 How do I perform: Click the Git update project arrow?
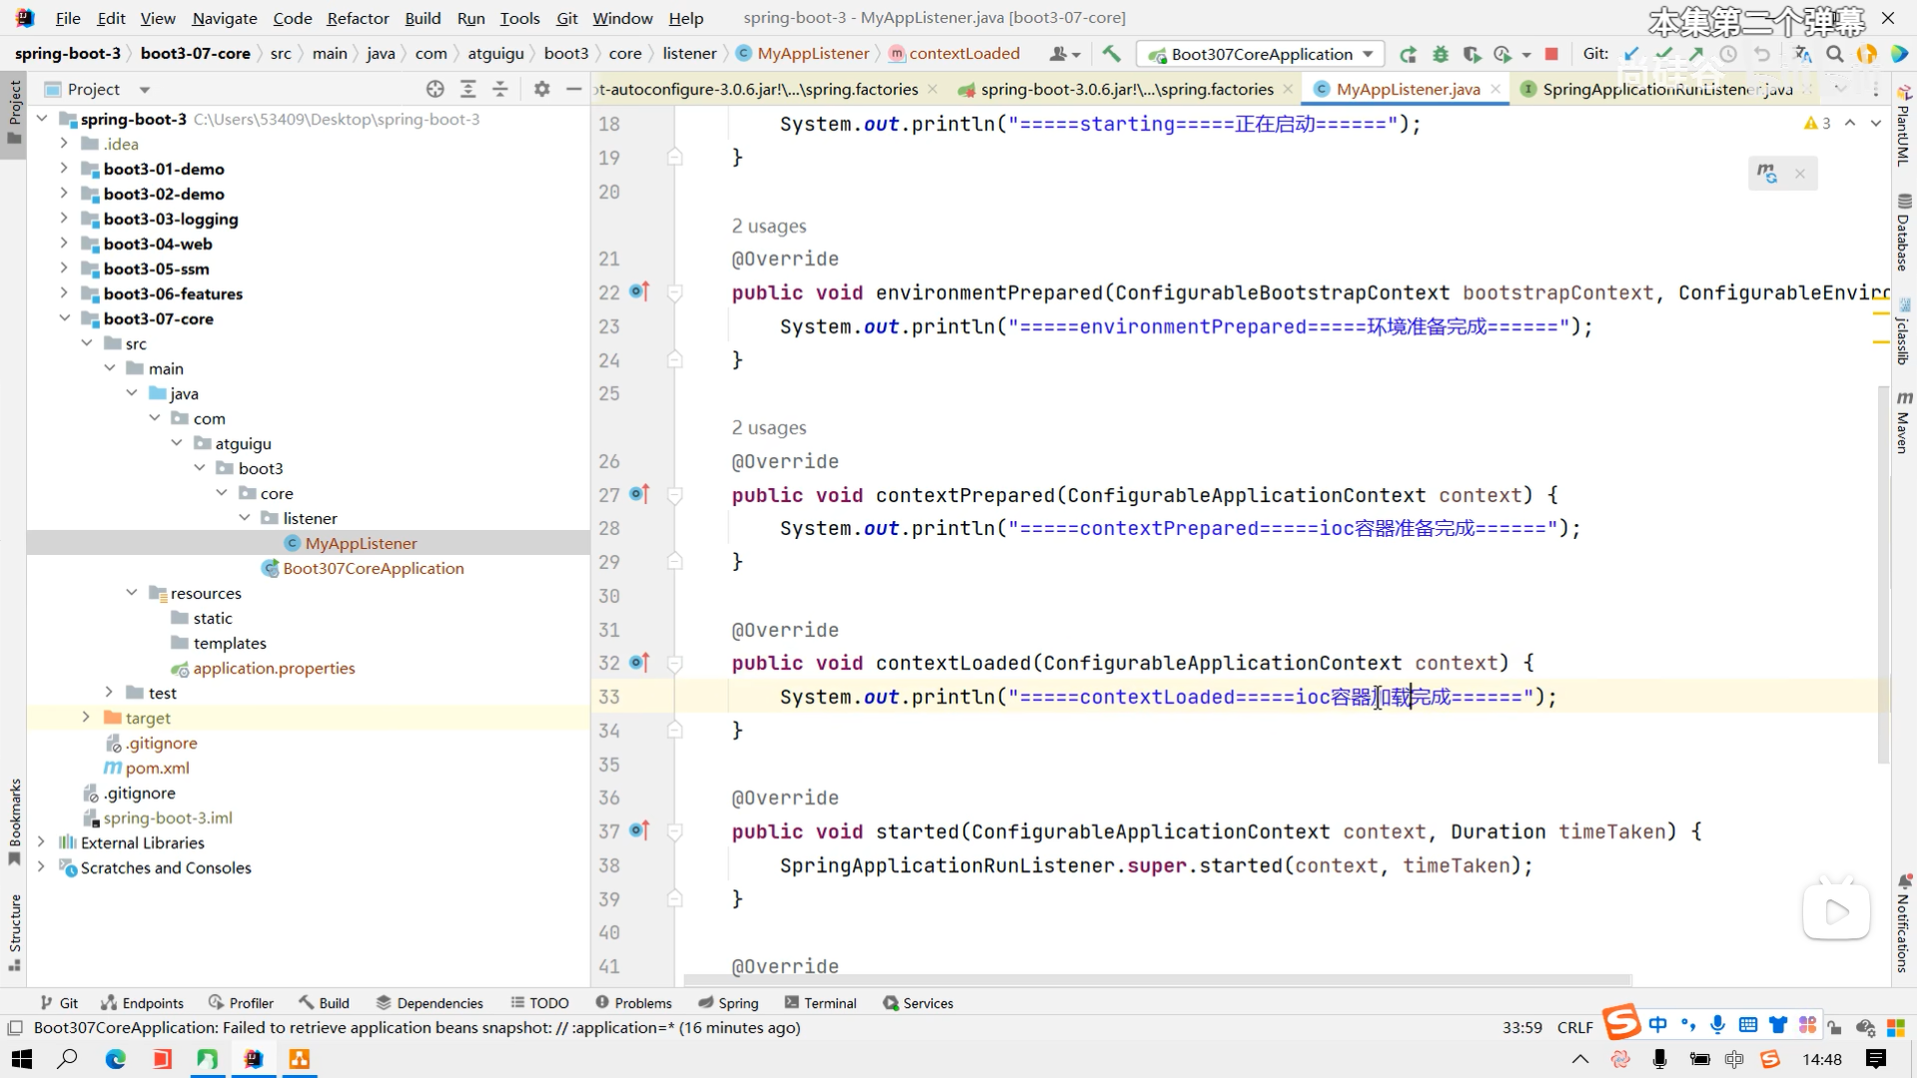pyautogui.click(x=1631, y=54)
